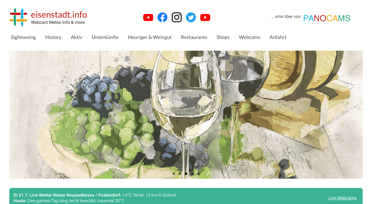
Task: Click the eisenstadt.info site title
Action: (59, 15)
